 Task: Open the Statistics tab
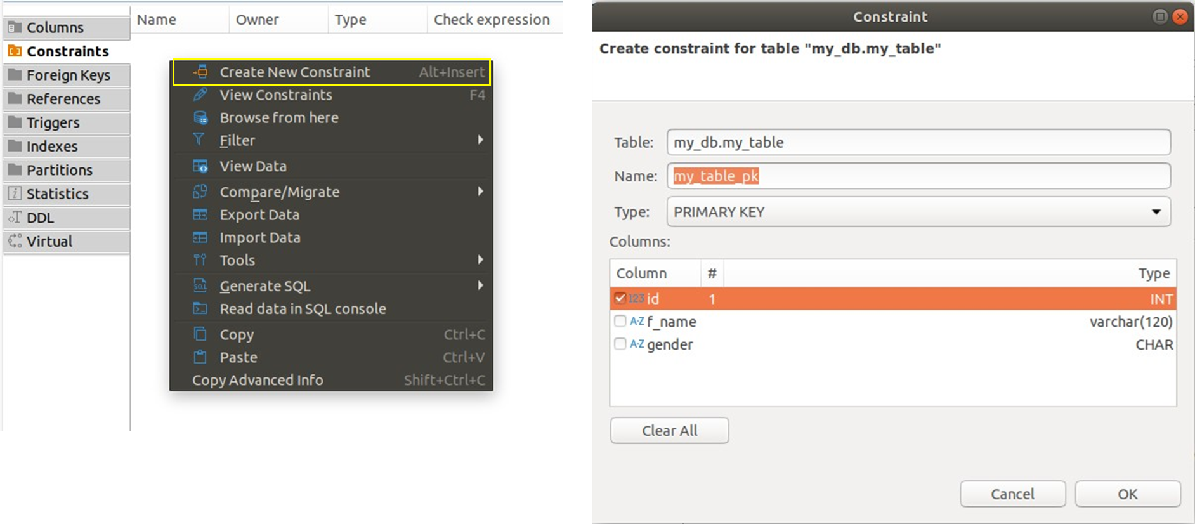pos(67,193)
